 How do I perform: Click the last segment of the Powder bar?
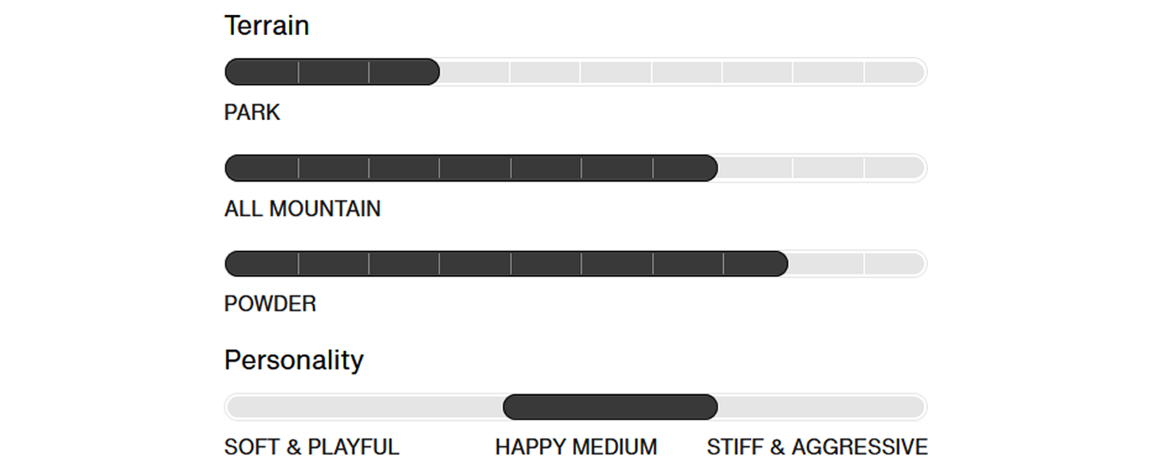pyautogui.click(x=894, y=264)
